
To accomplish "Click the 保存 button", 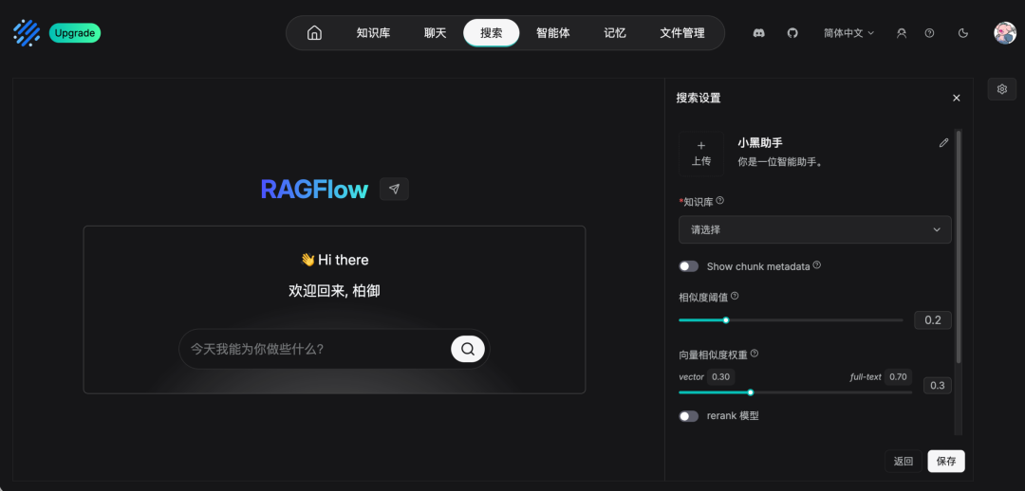I will [946, 461].
